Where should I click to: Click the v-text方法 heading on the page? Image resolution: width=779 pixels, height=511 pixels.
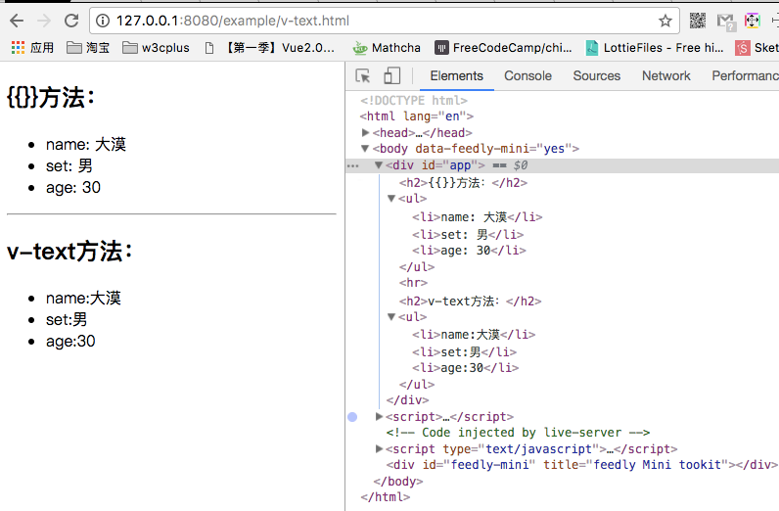pos(70,251)
